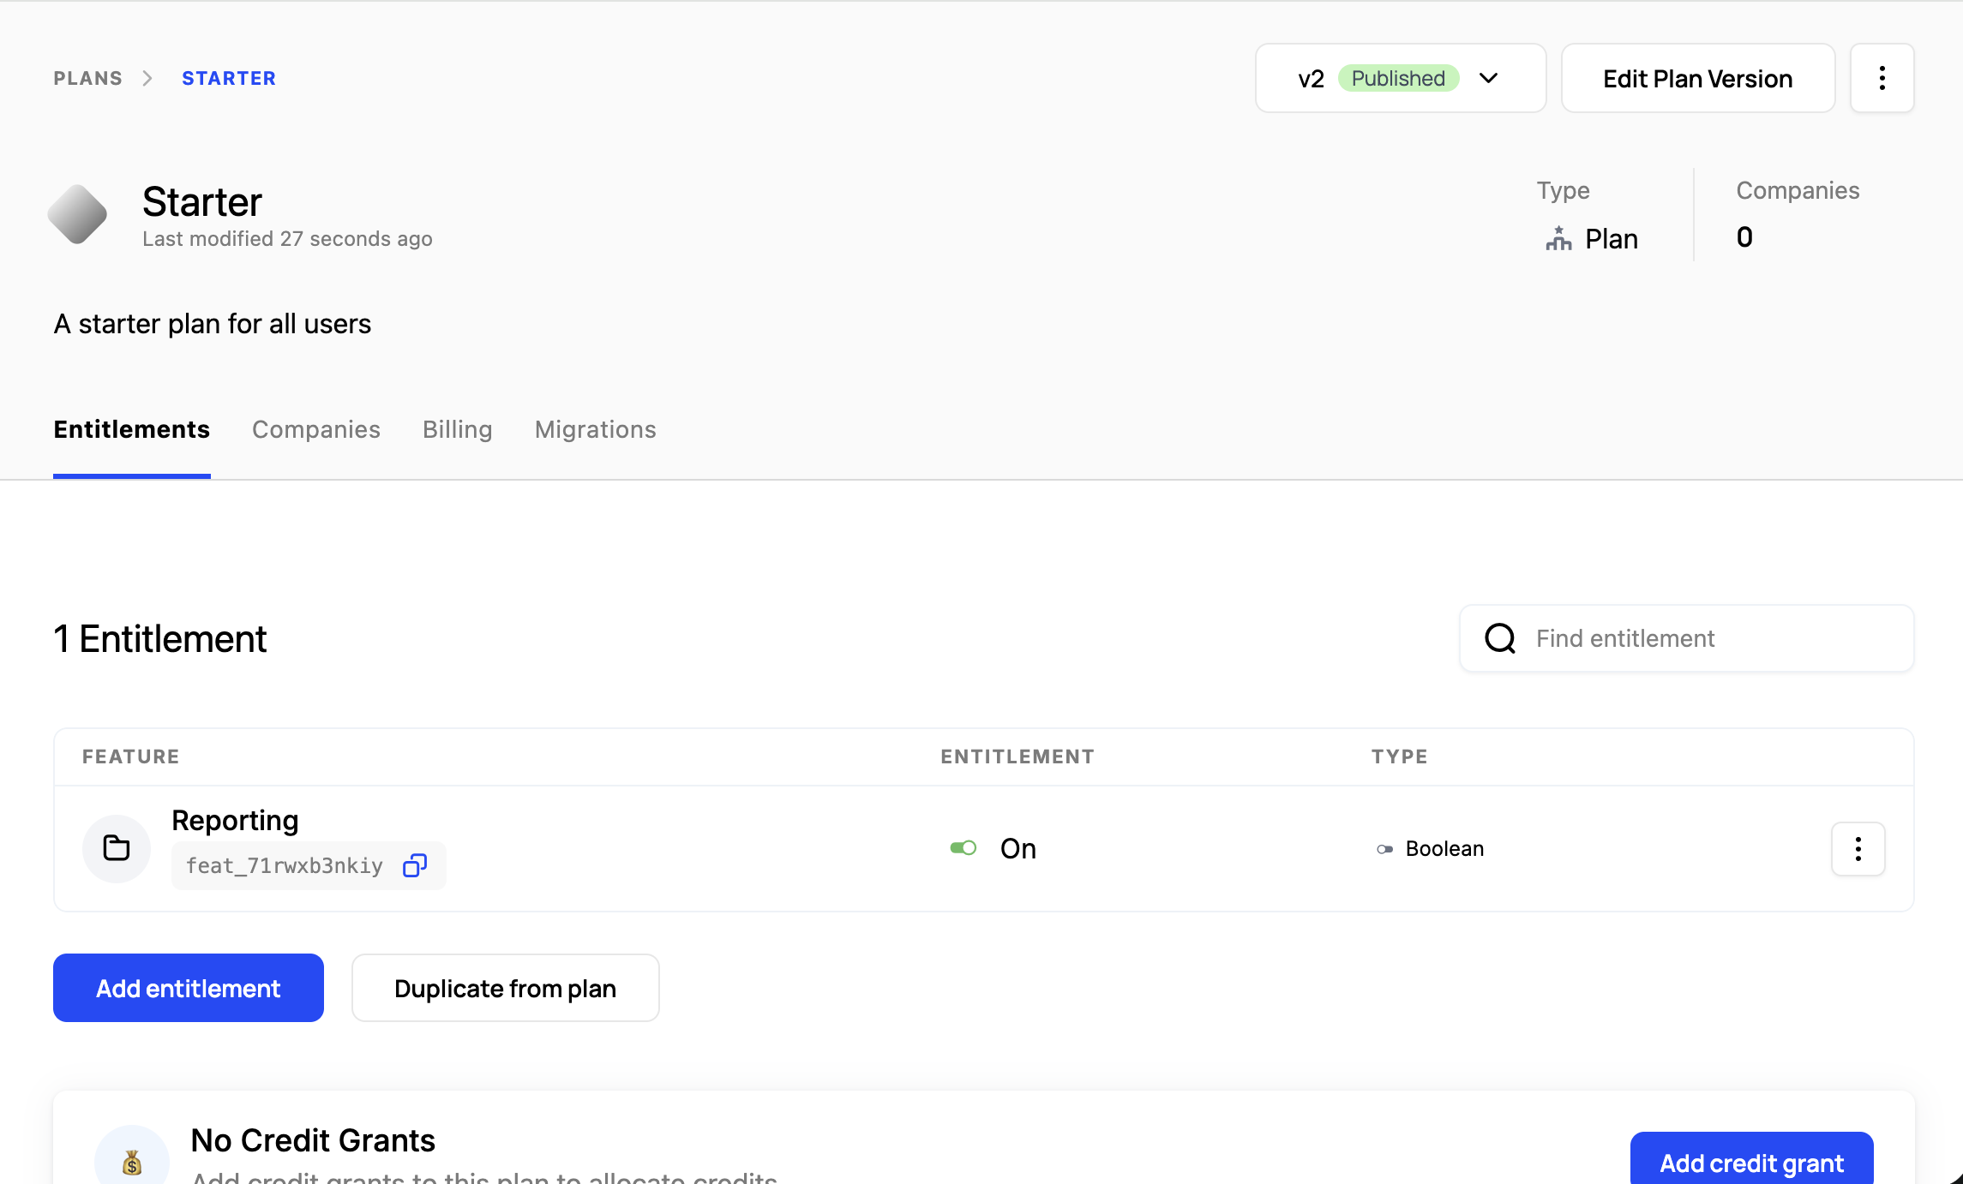Copy the feat_71rwxb3nkiy feature ID
1963x1184 pixels.
pos(415,865)
